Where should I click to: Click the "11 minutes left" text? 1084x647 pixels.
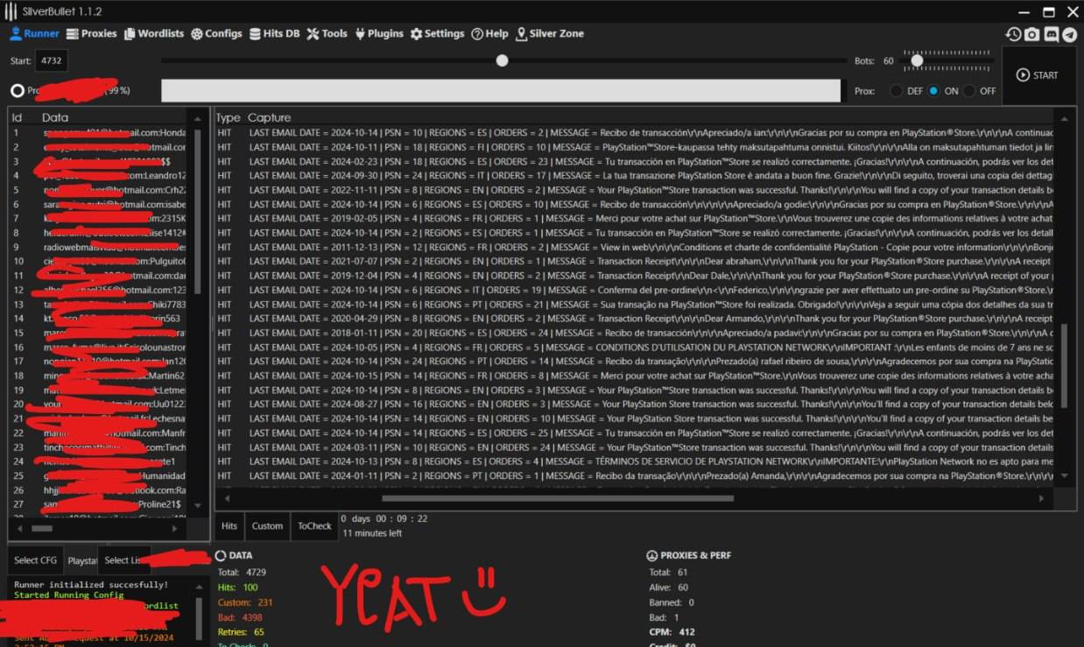[372, 532]
